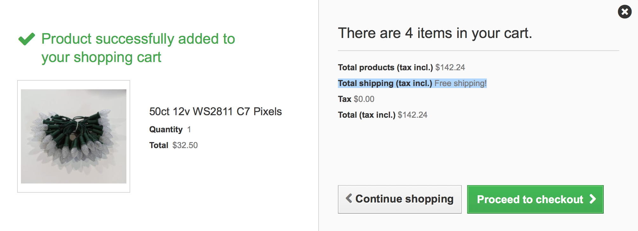
Task: Click the green success checkmark icon
Action: click(x=27, y=39)
